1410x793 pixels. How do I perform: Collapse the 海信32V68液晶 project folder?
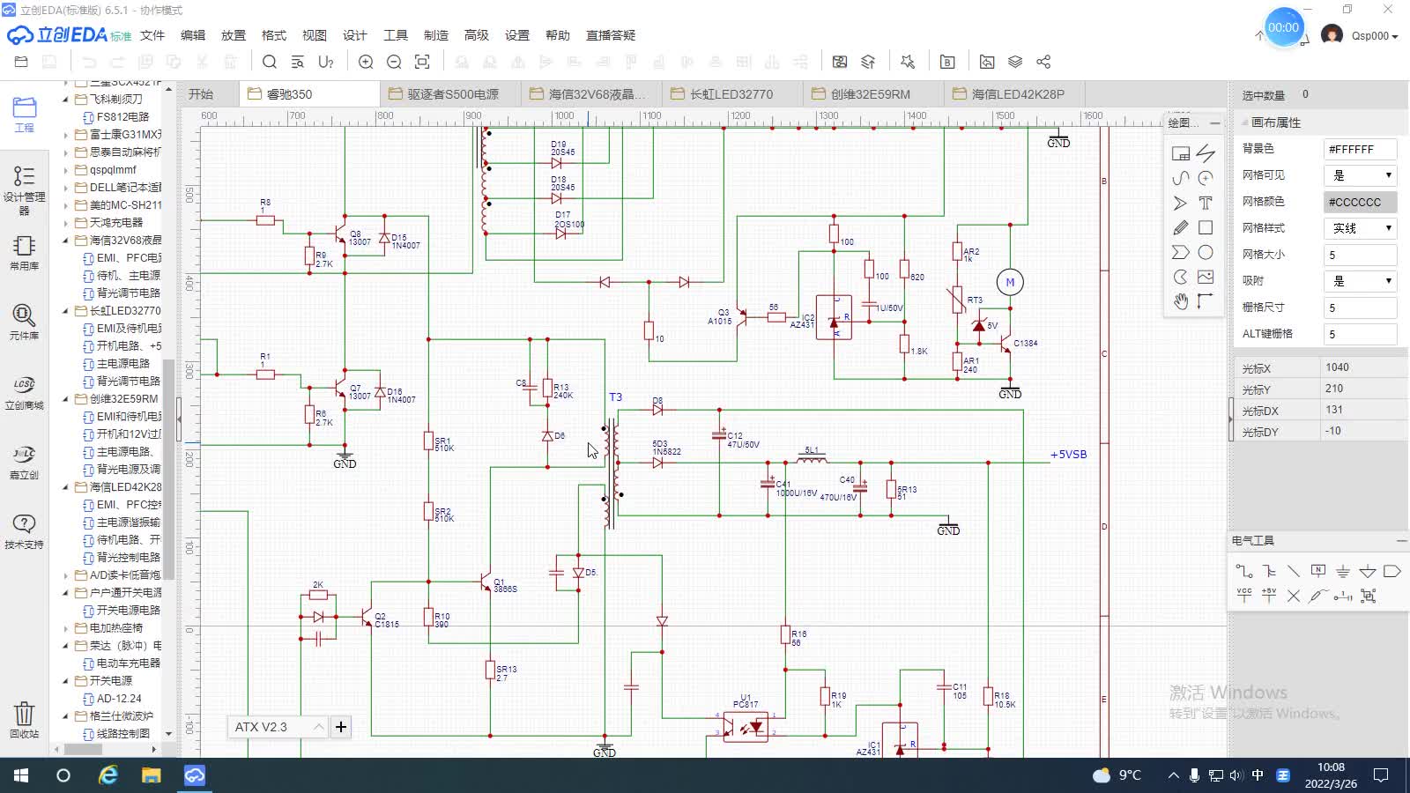(65, 241)
